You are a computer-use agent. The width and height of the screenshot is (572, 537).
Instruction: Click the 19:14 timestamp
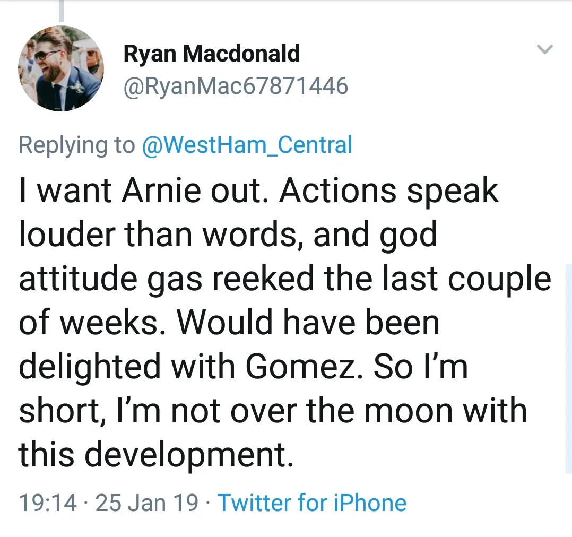pyautogui.click(x=48, y=503)
